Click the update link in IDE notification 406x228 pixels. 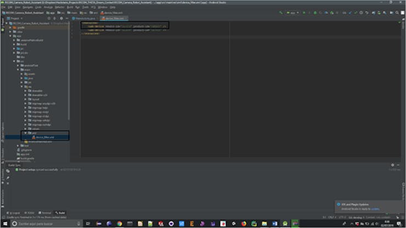click(375, 209)
